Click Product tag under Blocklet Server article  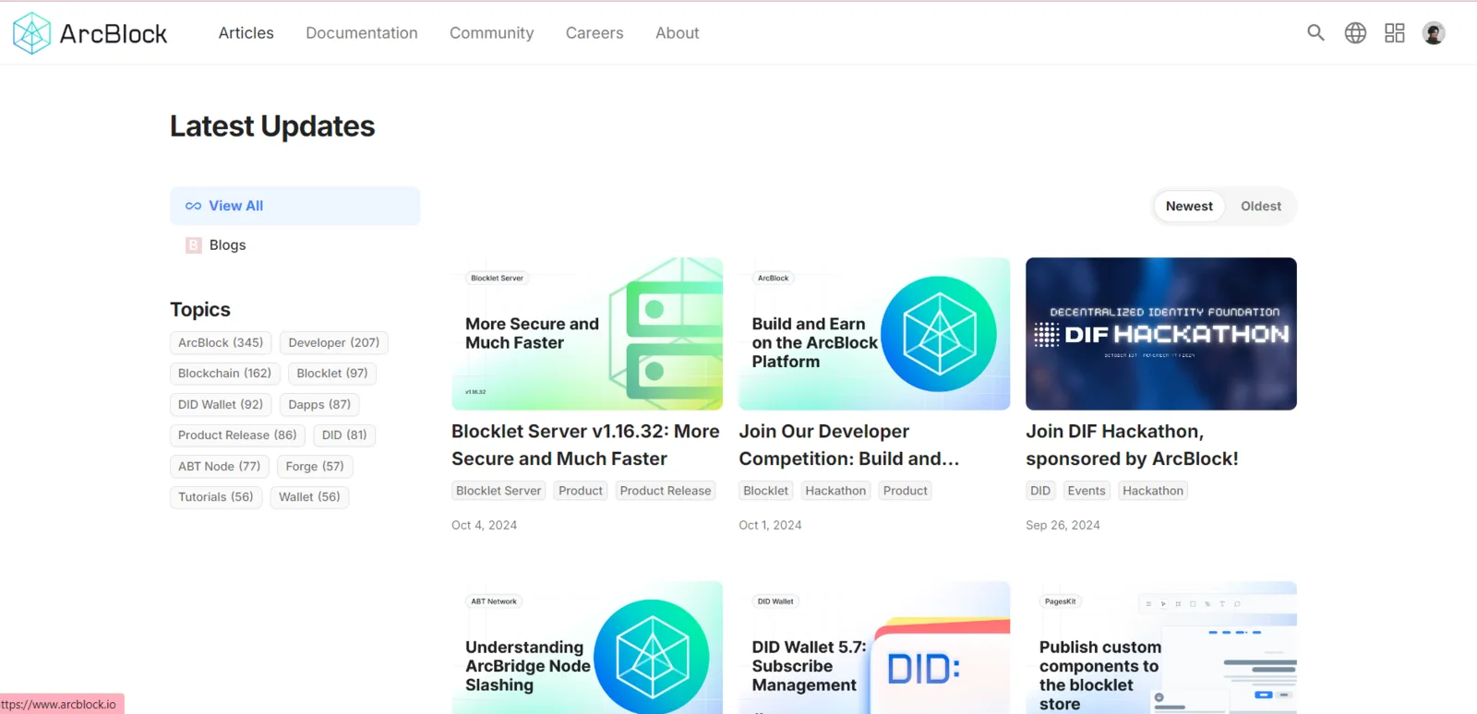[x=581, y=491]
